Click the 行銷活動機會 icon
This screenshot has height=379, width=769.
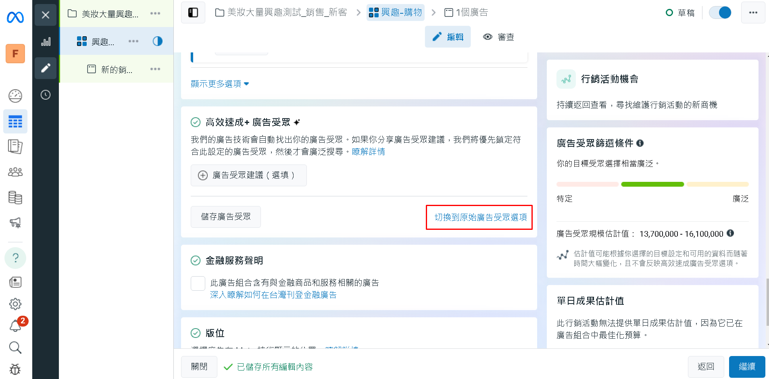[x=566, y=79]
